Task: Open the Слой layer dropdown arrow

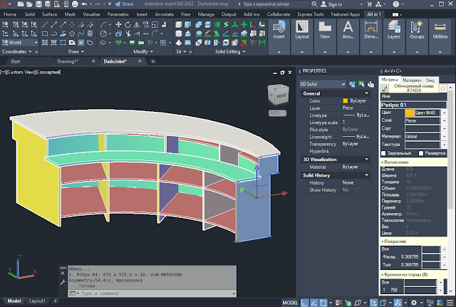Action: pyautogui.click(x=444, y=120)
